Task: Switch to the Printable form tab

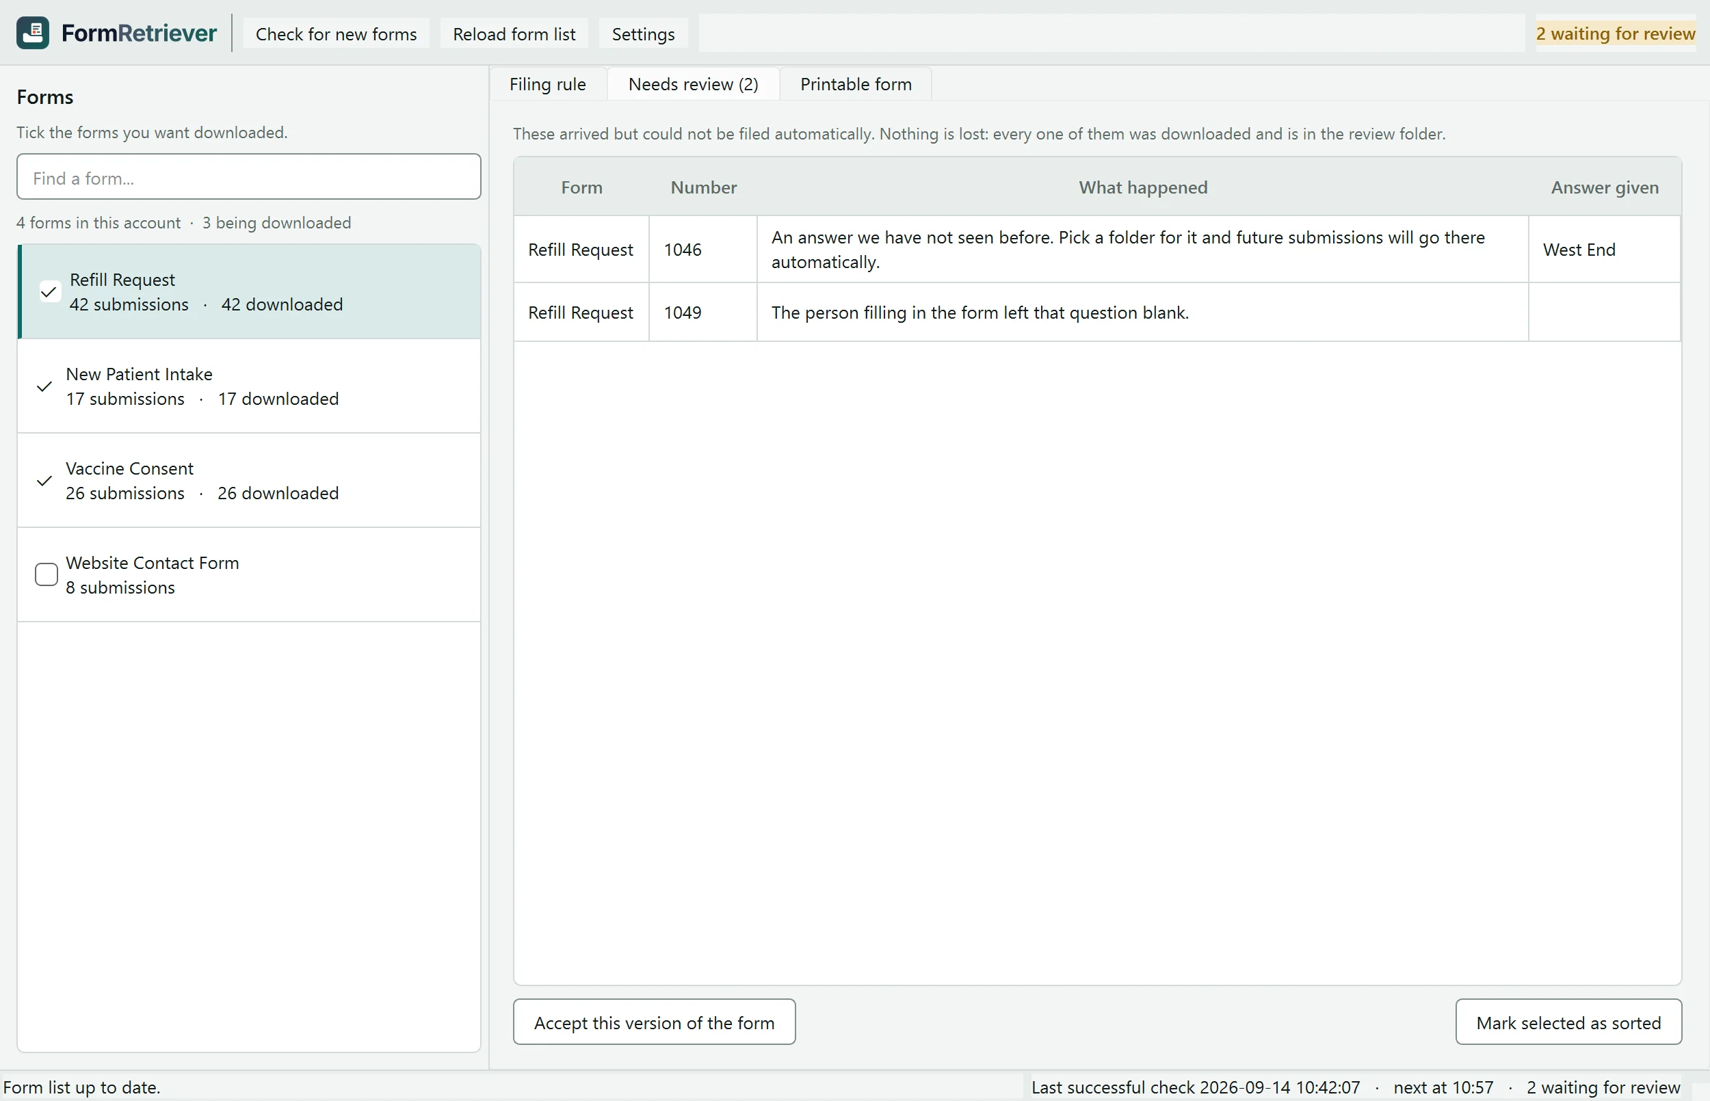Action: [x=856, y=84]
